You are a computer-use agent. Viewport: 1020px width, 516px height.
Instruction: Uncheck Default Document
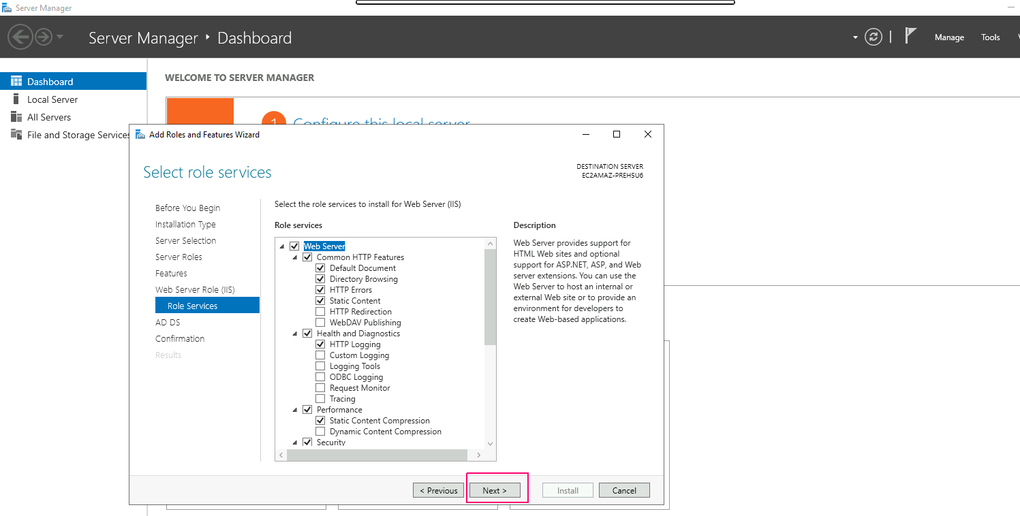coord(320,268)
